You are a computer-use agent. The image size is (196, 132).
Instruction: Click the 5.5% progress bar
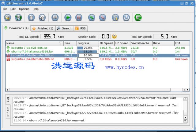88,59
